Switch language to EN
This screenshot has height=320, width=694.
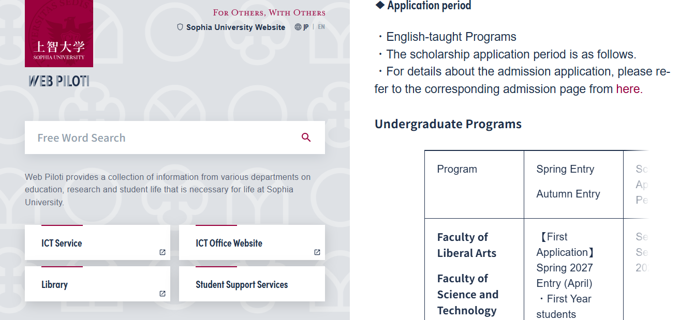coord(321,27)
